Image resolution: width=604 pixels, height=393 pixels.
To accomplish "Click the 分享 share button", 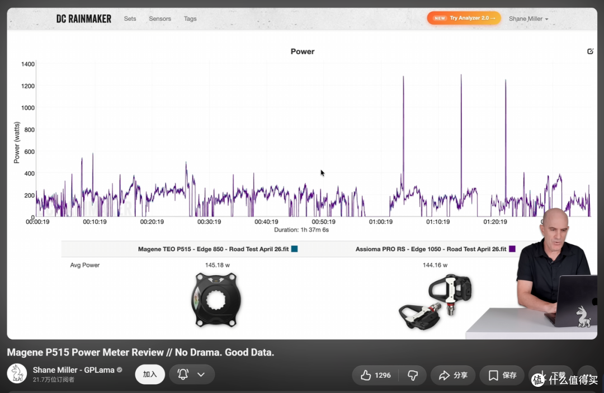I will coord(453,375).
